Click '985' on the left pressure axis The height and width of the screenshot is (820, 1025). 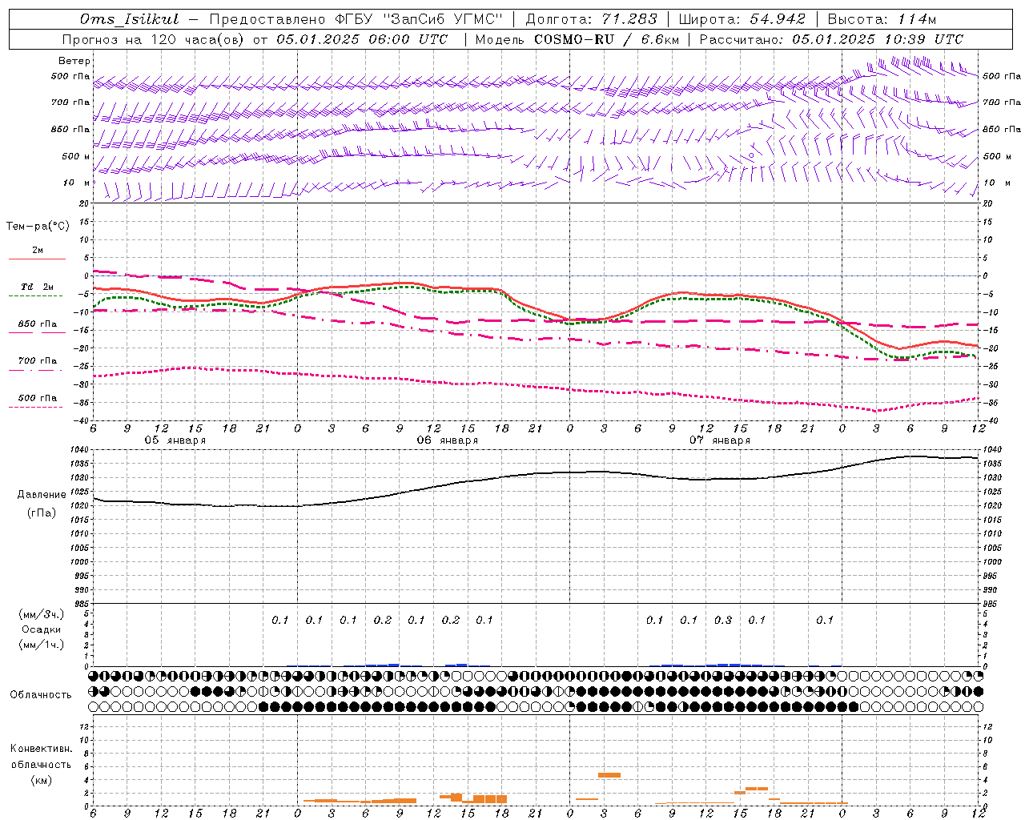80,604
